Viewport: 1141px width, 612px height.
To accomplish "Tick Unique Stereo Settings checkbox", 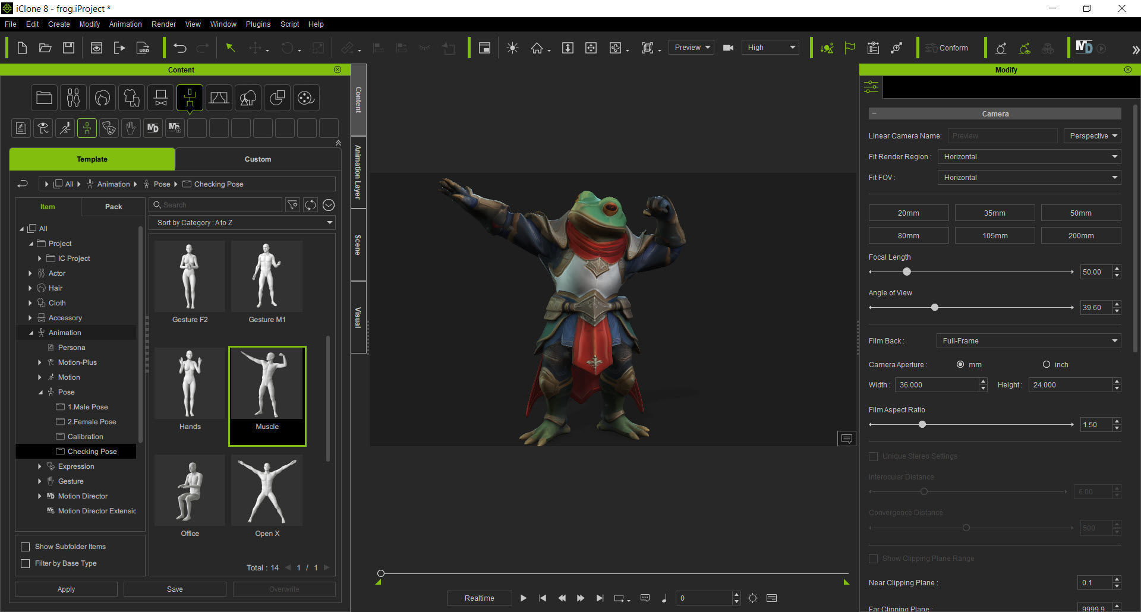I will (873, 456).
